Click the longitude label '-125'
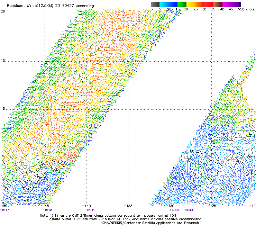This screenshot has width=256, height=225. pos(212,206)
